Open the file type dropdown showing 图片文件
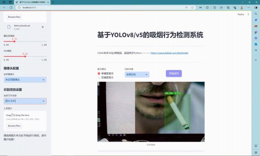260x156 pixels. (25, 101)
